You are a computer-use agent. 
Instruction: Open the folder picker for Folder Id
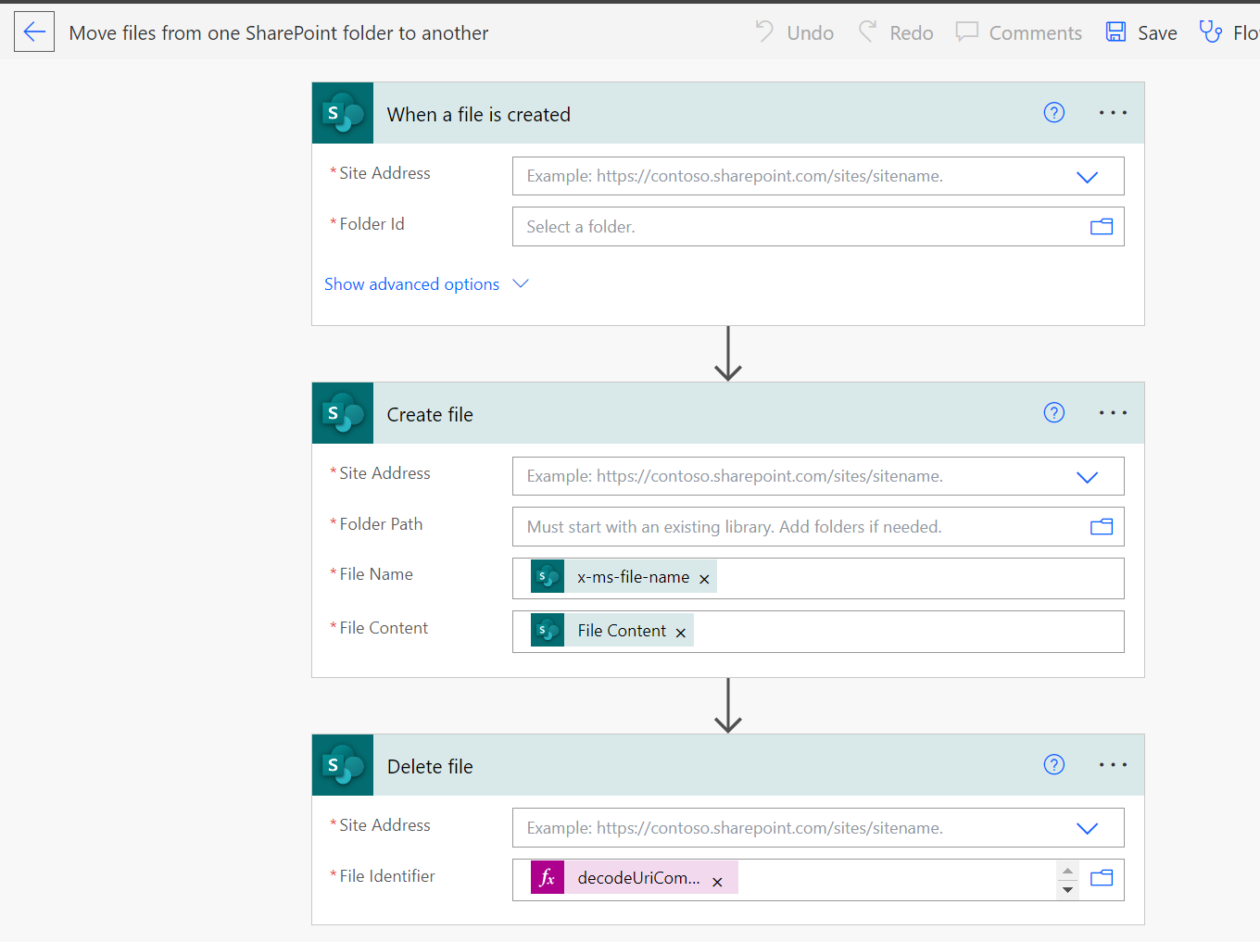coord(1101,226)
